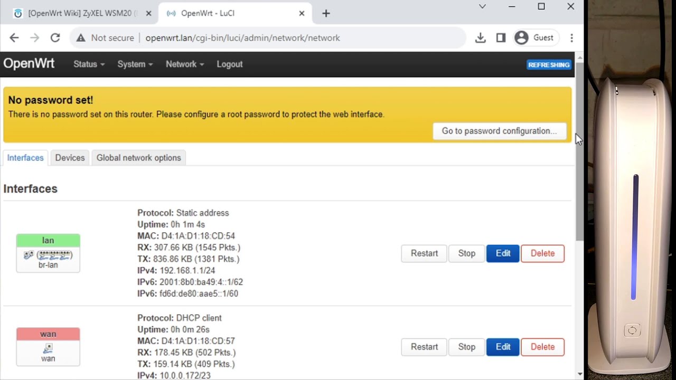The height and width of the screenshot is (380, 676).
Task: Restart the lan interface
Action: click(x=424, y=253)
